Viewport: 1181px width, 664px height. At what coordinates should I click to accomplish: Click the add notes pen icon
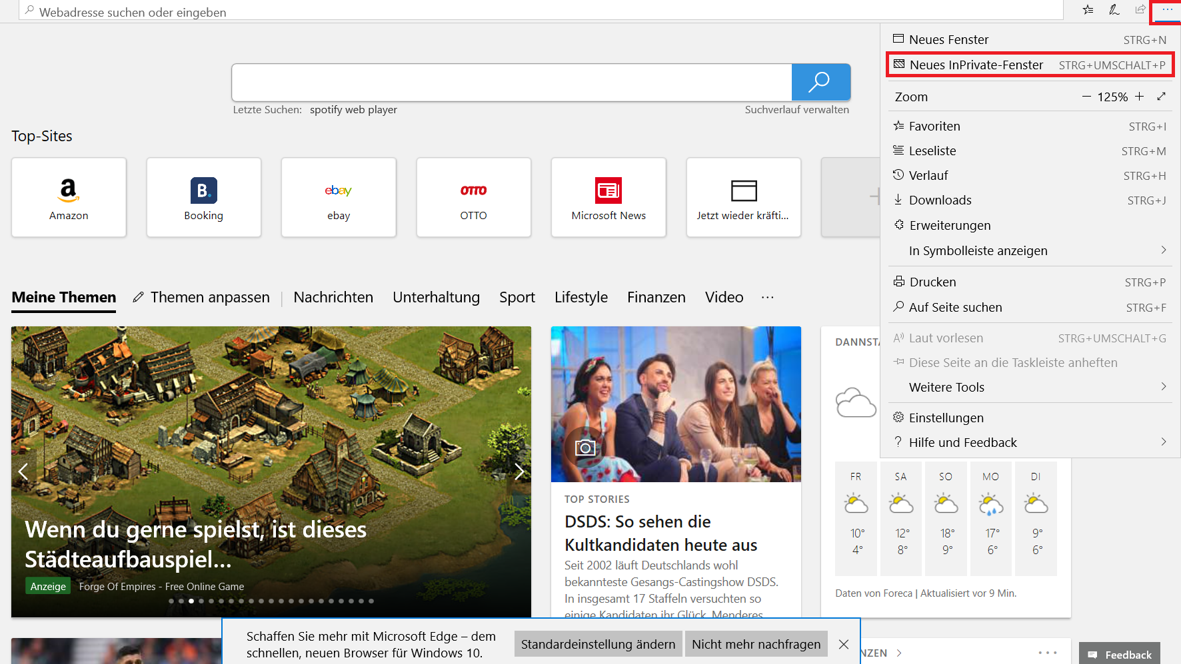tap(1114, 9)
